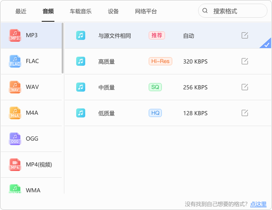Choose the OGG format icon
This screenshot has height=210, width=272.
[15, 138]
